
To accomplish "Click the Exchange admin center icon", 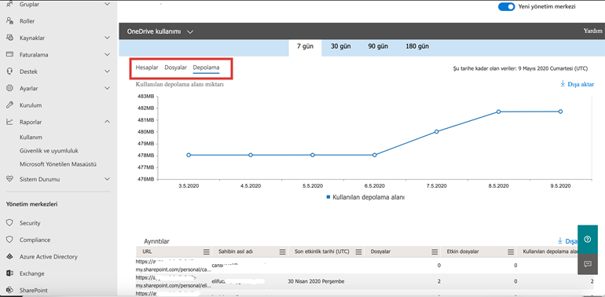I will (9, 273).
